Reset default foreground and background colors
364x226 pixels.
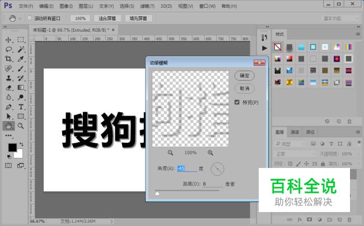(9, 157)
